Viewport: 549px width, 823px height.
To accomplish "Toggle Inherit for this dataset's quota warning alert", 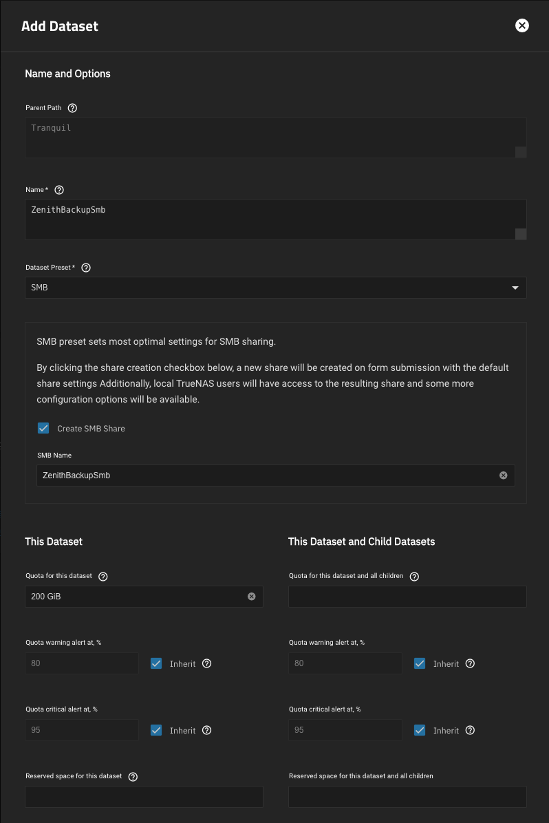I will pyautogui.click(x=156, y=664).
